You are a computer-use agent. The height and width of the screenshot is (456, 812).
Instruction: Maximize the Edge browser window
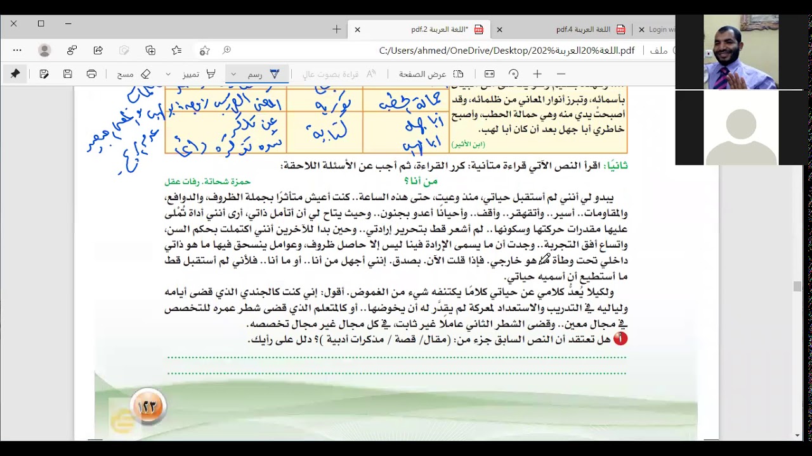(x=41, y=23)
